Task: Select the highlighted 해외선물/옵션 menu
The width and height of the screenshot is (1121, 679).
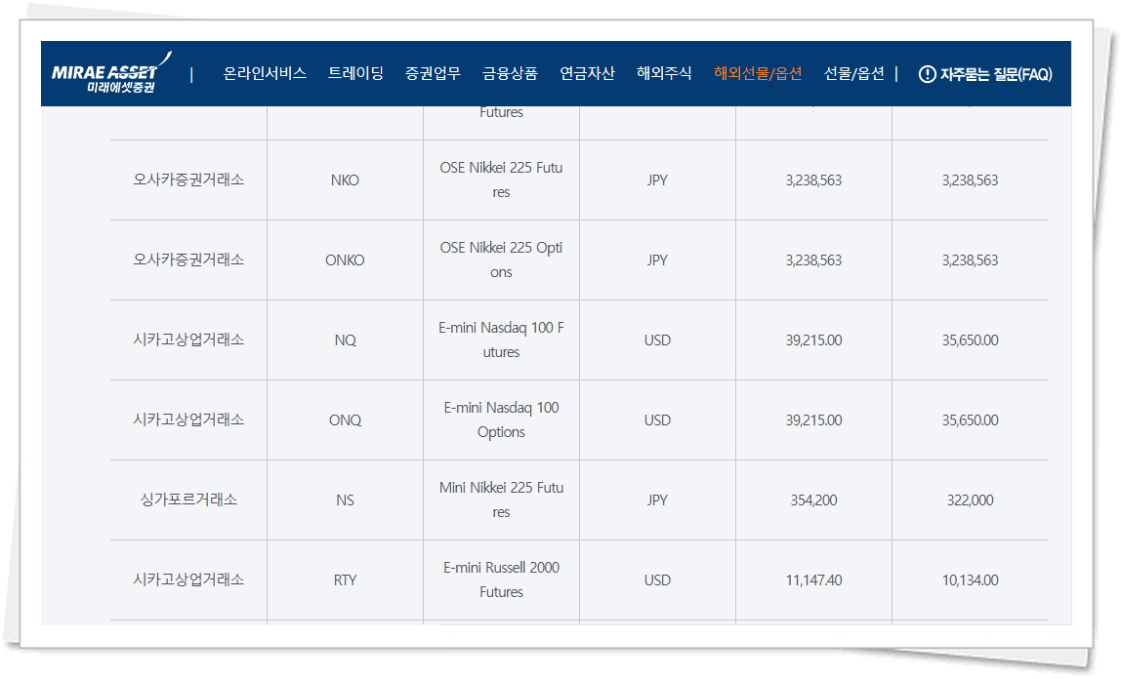Action: pos(758,73)
